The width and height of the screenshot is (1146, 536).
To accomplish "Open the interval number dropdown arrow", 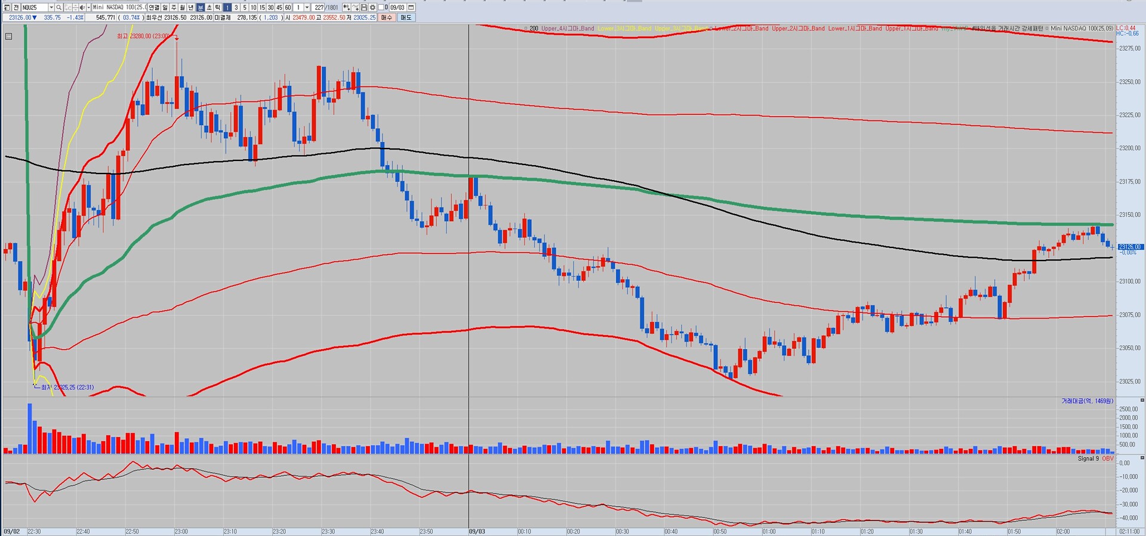I will pyautogui.click(x=307, y=8).
